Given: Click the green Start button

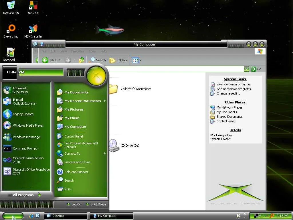Looking at the screenshot, I should (13, 216).
